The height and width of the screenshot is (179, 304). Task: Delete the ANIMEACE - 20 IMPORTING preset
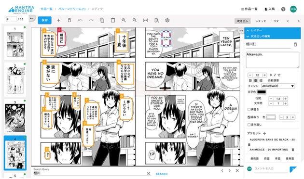pyautogui.click(x=293, y=150)
